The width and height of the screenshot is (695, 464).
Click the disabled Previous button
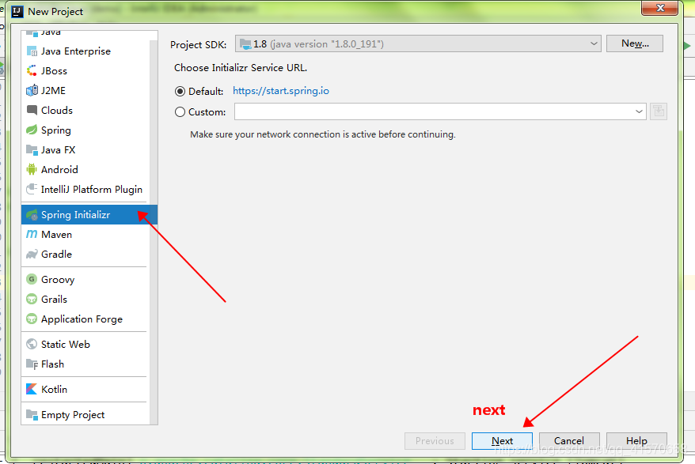(x=435, y=441)
